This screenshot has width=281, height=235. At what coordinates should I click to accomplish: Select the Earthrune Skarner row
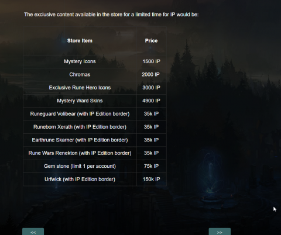95,140
